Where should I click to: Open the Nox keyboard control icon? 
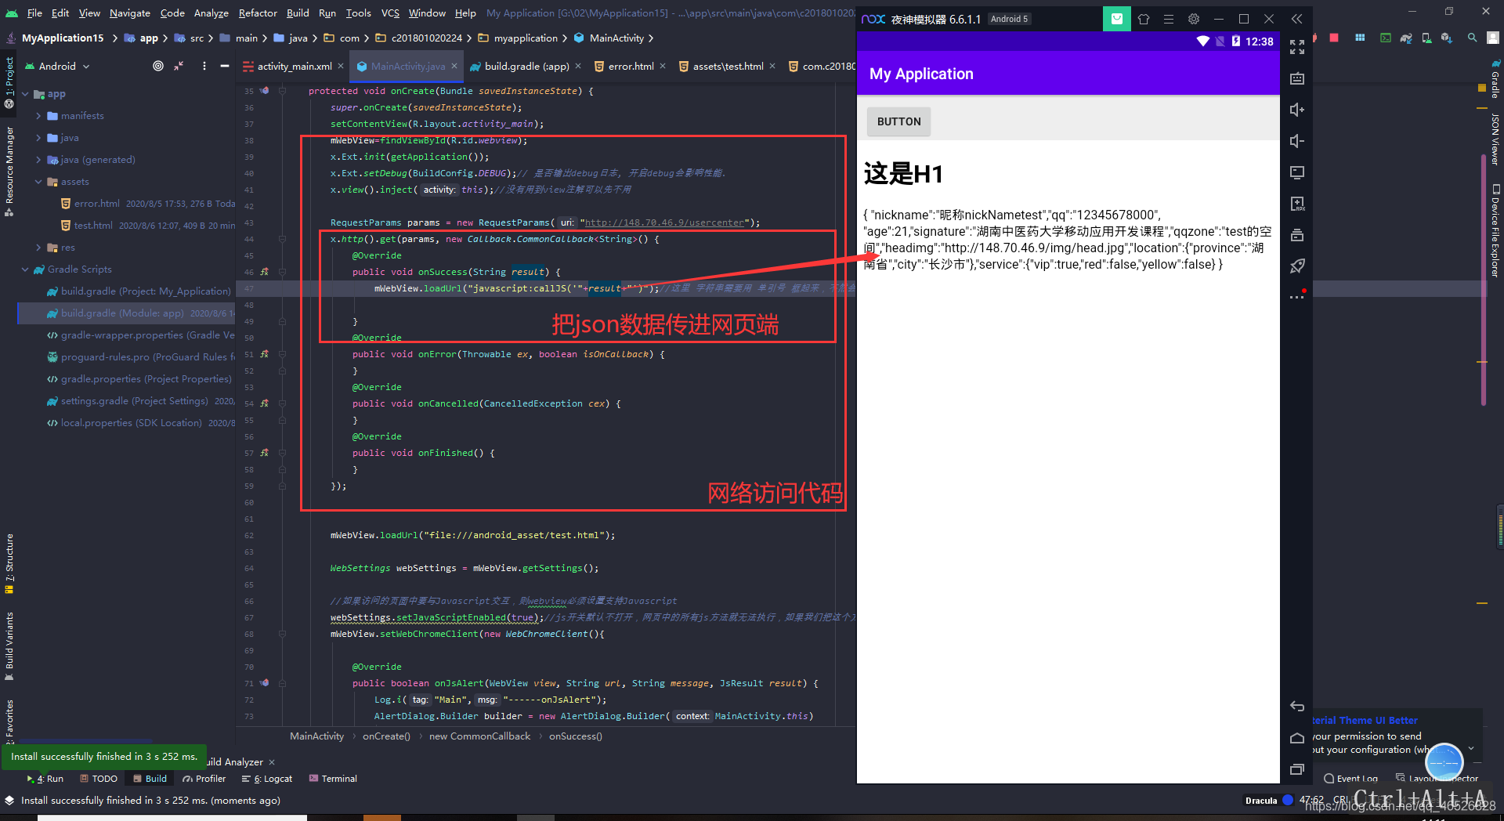click(x=1297, y=78)
